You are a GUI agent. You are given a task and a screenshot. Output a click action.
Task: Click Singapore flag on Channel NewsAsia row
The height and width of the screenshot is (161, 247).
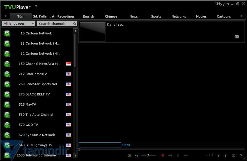coord(68,64)
